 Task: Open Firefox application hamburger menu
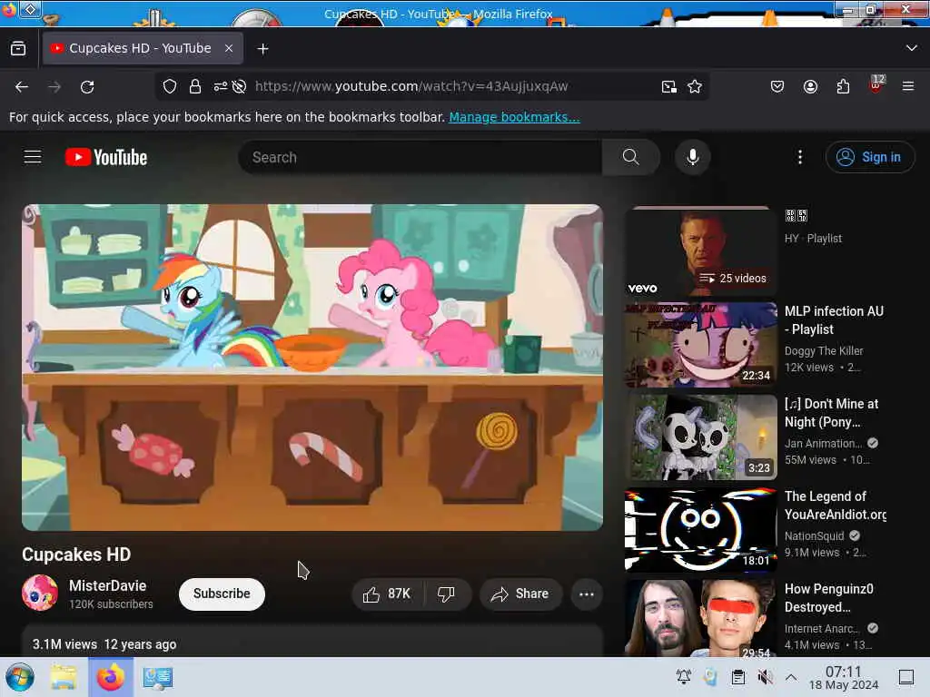click(908, 86)
